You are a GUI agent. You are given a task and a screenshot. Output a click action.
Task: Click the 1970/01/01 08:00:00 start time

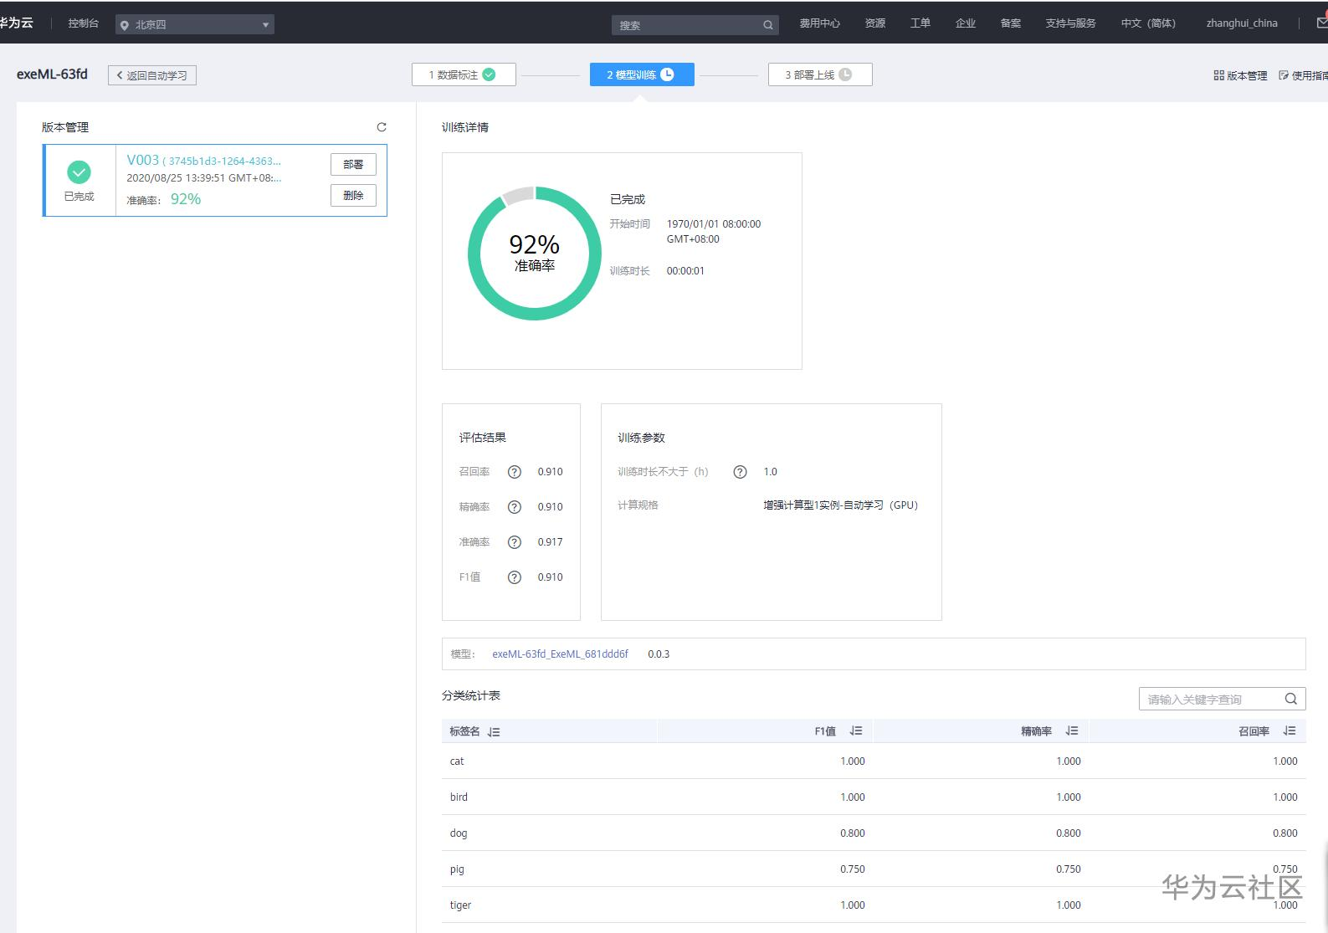coord(714,224)
